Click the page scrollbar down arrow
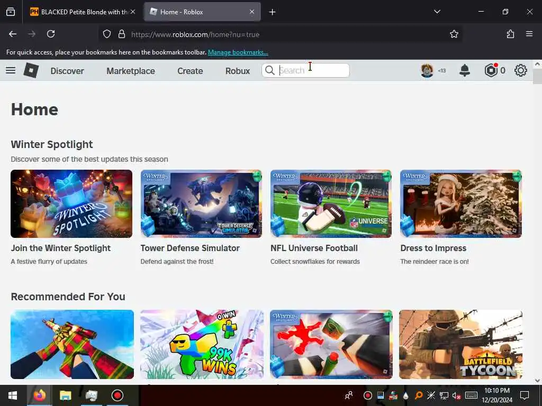Screen dimensions: 542x406 [x=537, y=381]
